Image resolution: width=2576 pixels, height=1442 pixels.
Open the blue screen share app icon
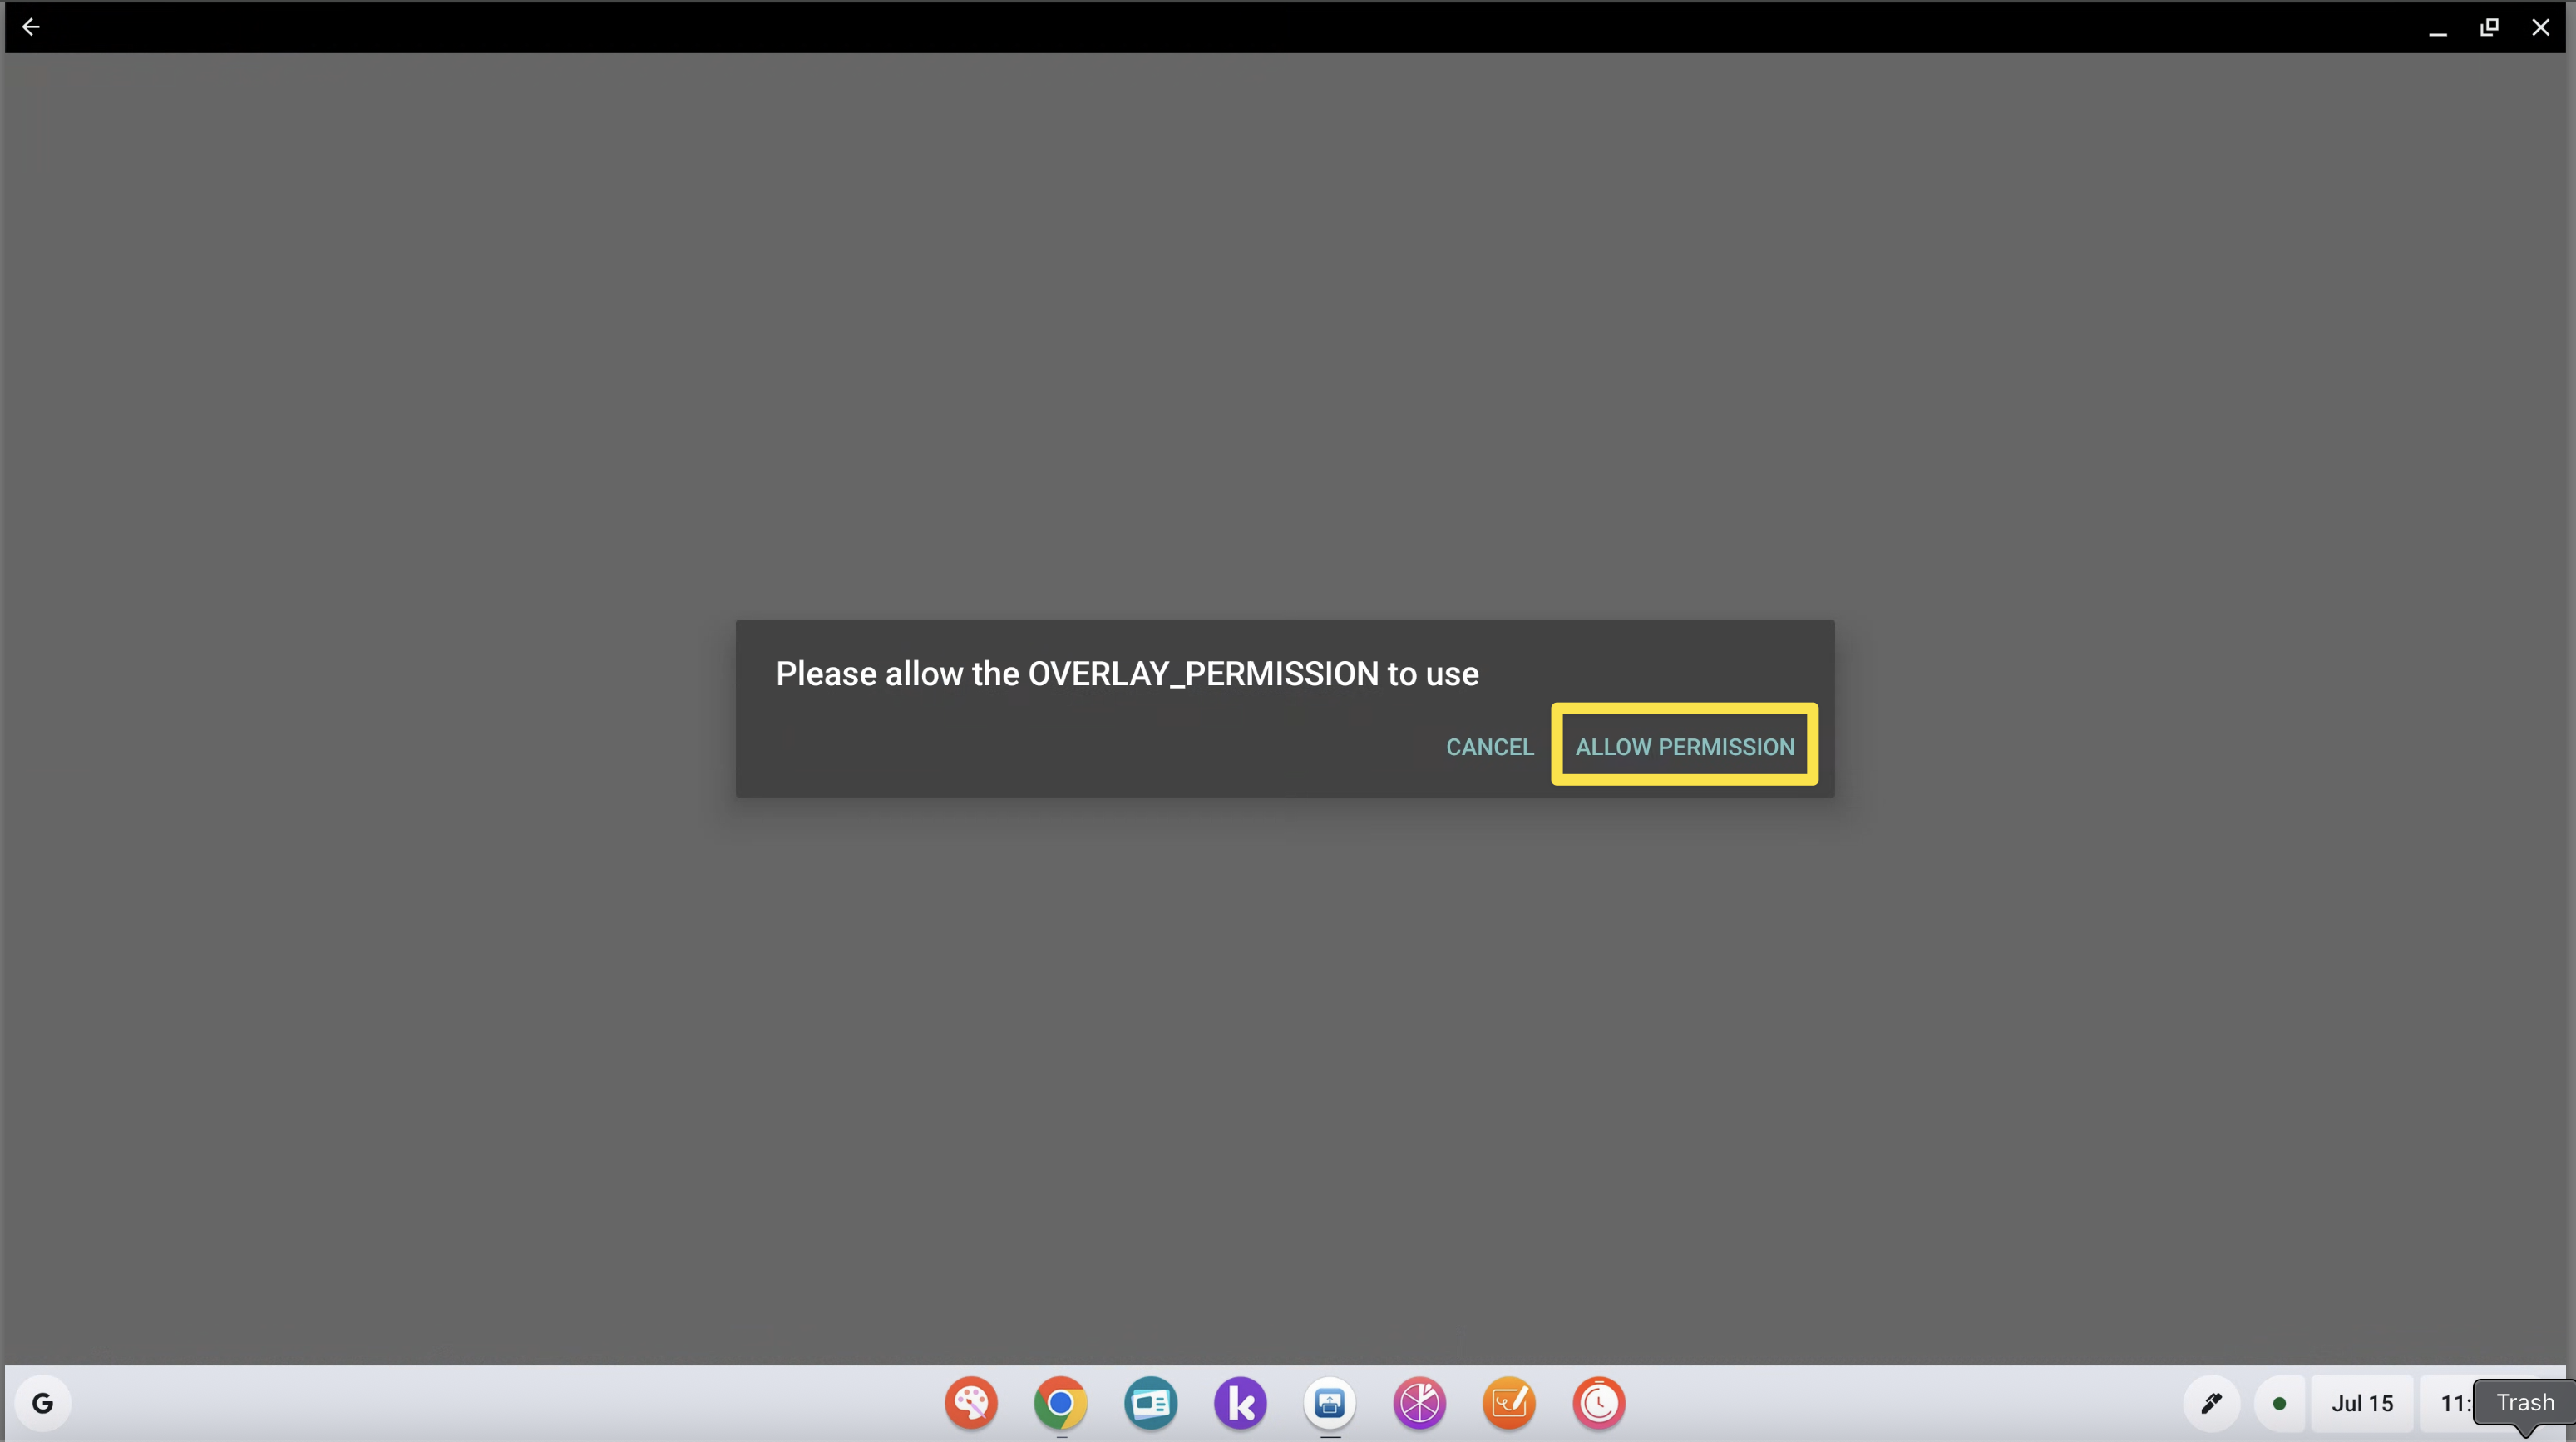1329,1403
